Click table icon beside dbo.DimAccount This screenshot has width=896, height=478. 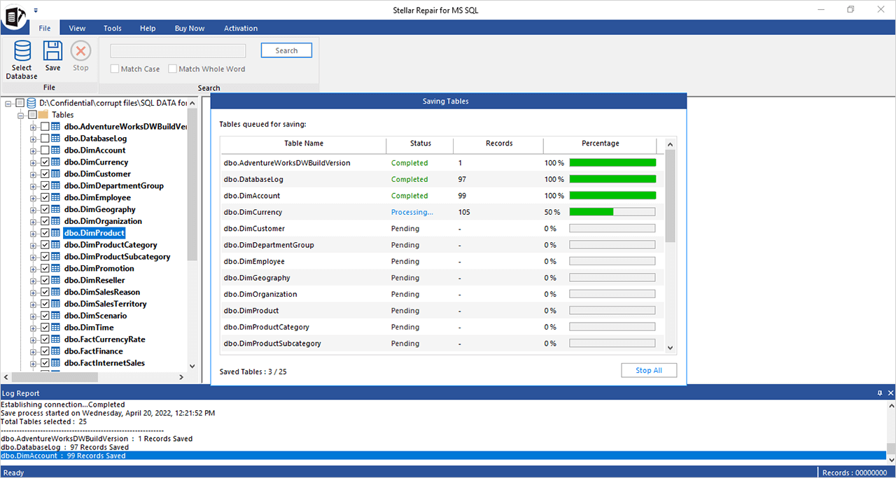(x=56, y=150)
